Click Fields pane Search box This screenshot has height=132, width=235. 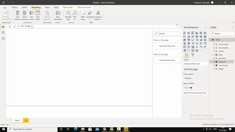[222, 33]
